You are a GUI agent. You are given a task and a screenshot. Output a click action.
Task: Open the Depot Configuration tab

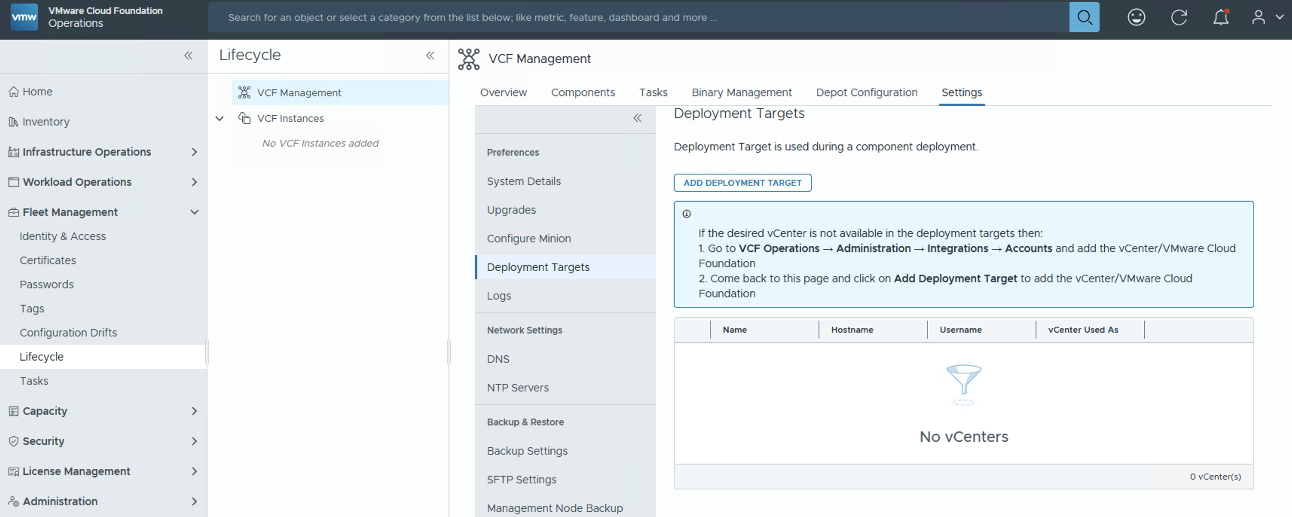[866, 93]
